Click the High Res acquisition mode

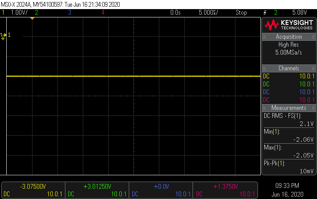288,45
